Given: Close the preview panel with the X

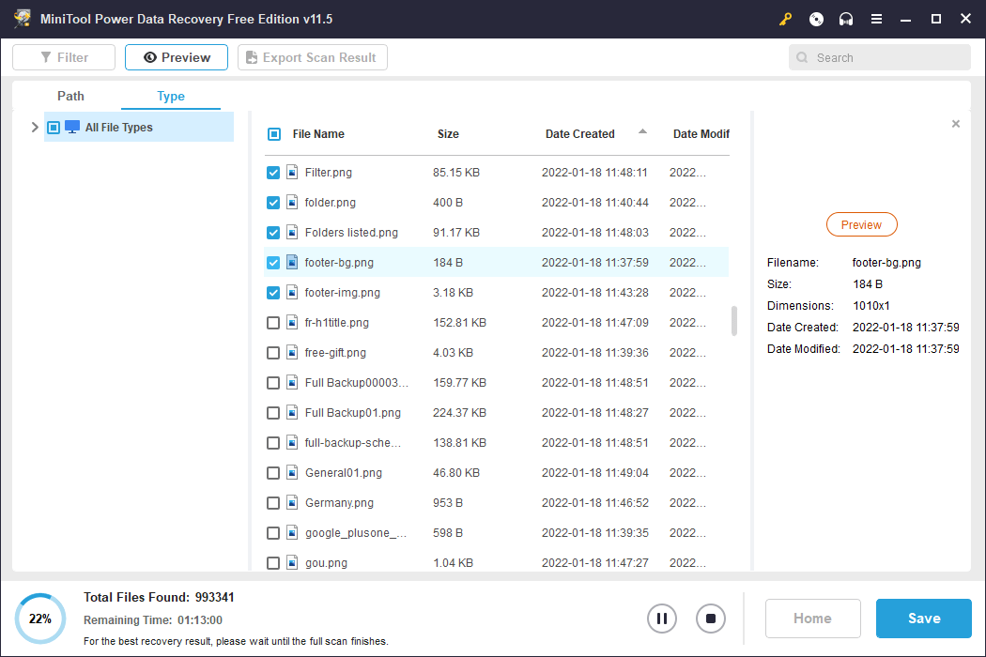Looking at the screenshot, I should 956,124.
